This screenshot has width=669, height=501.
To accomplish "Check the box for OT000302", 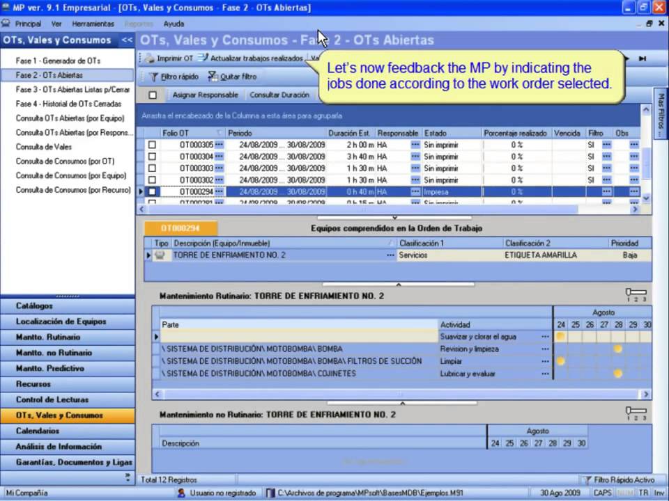I will point(152,180).
